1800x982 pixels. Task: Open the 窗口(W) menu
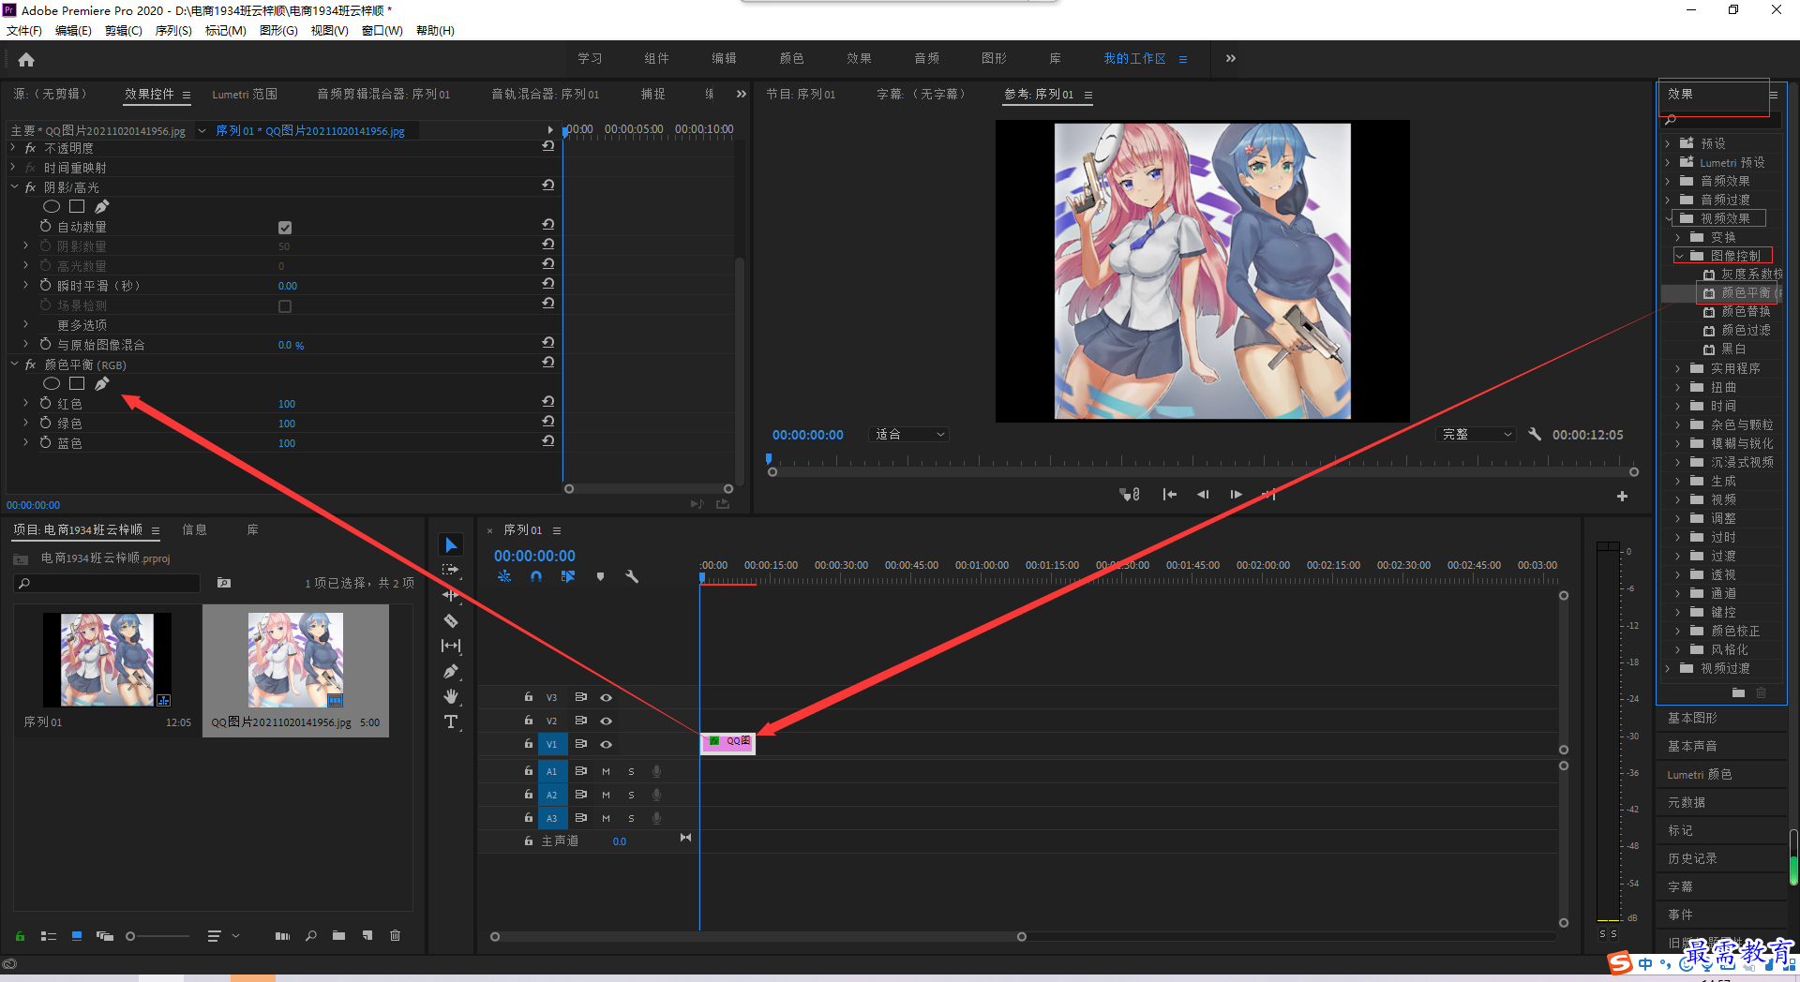[x=382, y=30]
